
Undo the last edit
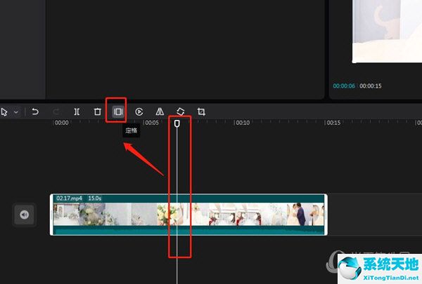pyautogui.click(x=35, y=111)
